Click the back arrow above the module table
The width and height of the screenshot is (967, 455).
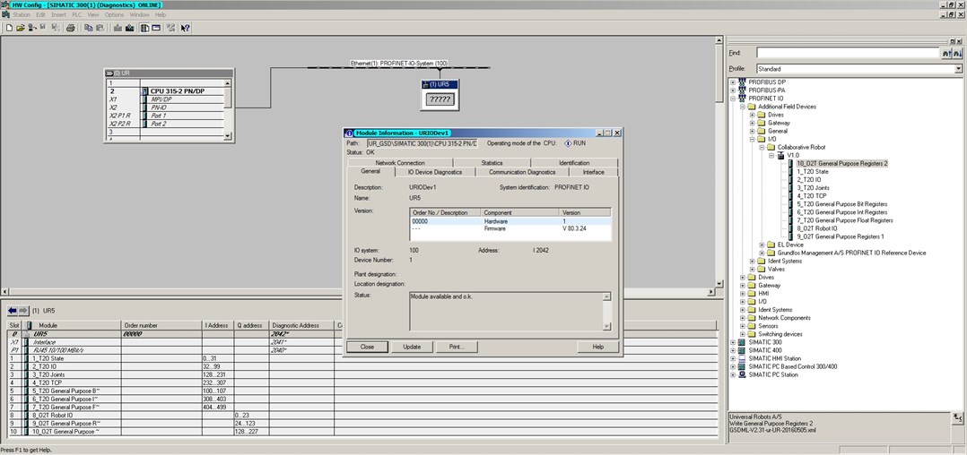(13, 310)
